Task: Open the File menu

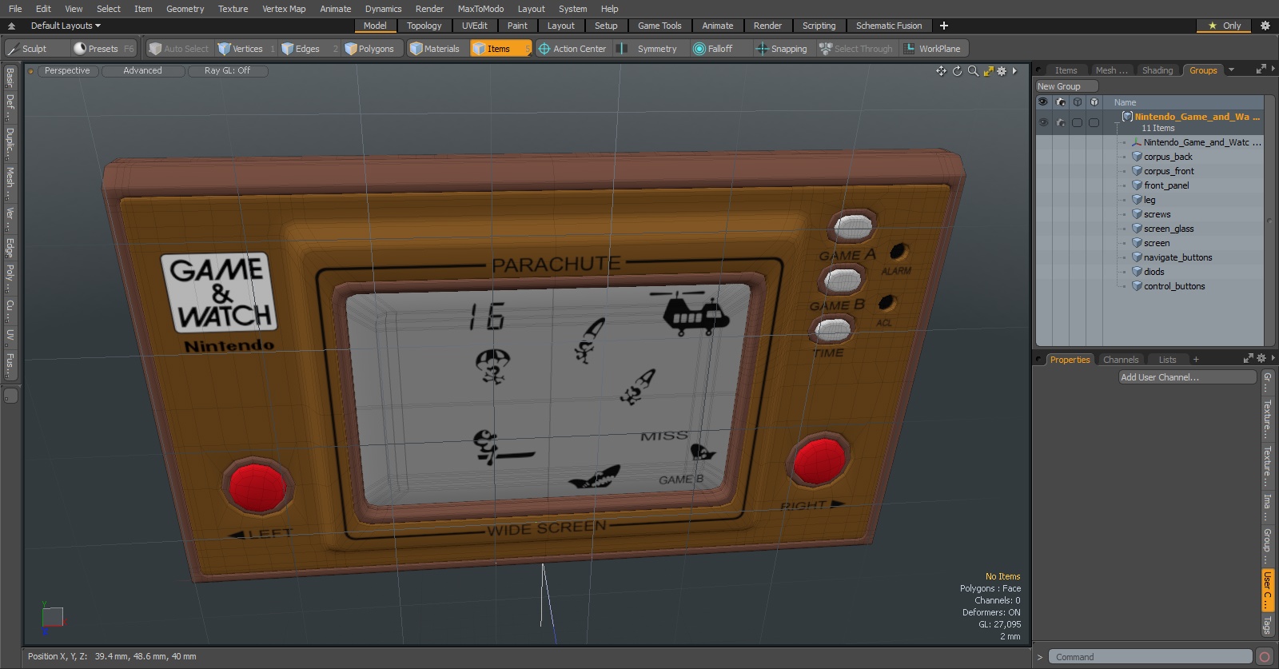Action: pos(15,9)
